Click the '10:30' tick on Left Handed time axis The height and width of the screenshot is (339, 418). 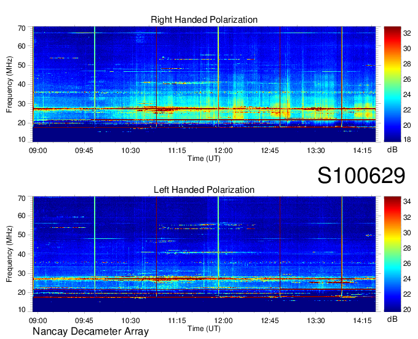tap(130, 321)
